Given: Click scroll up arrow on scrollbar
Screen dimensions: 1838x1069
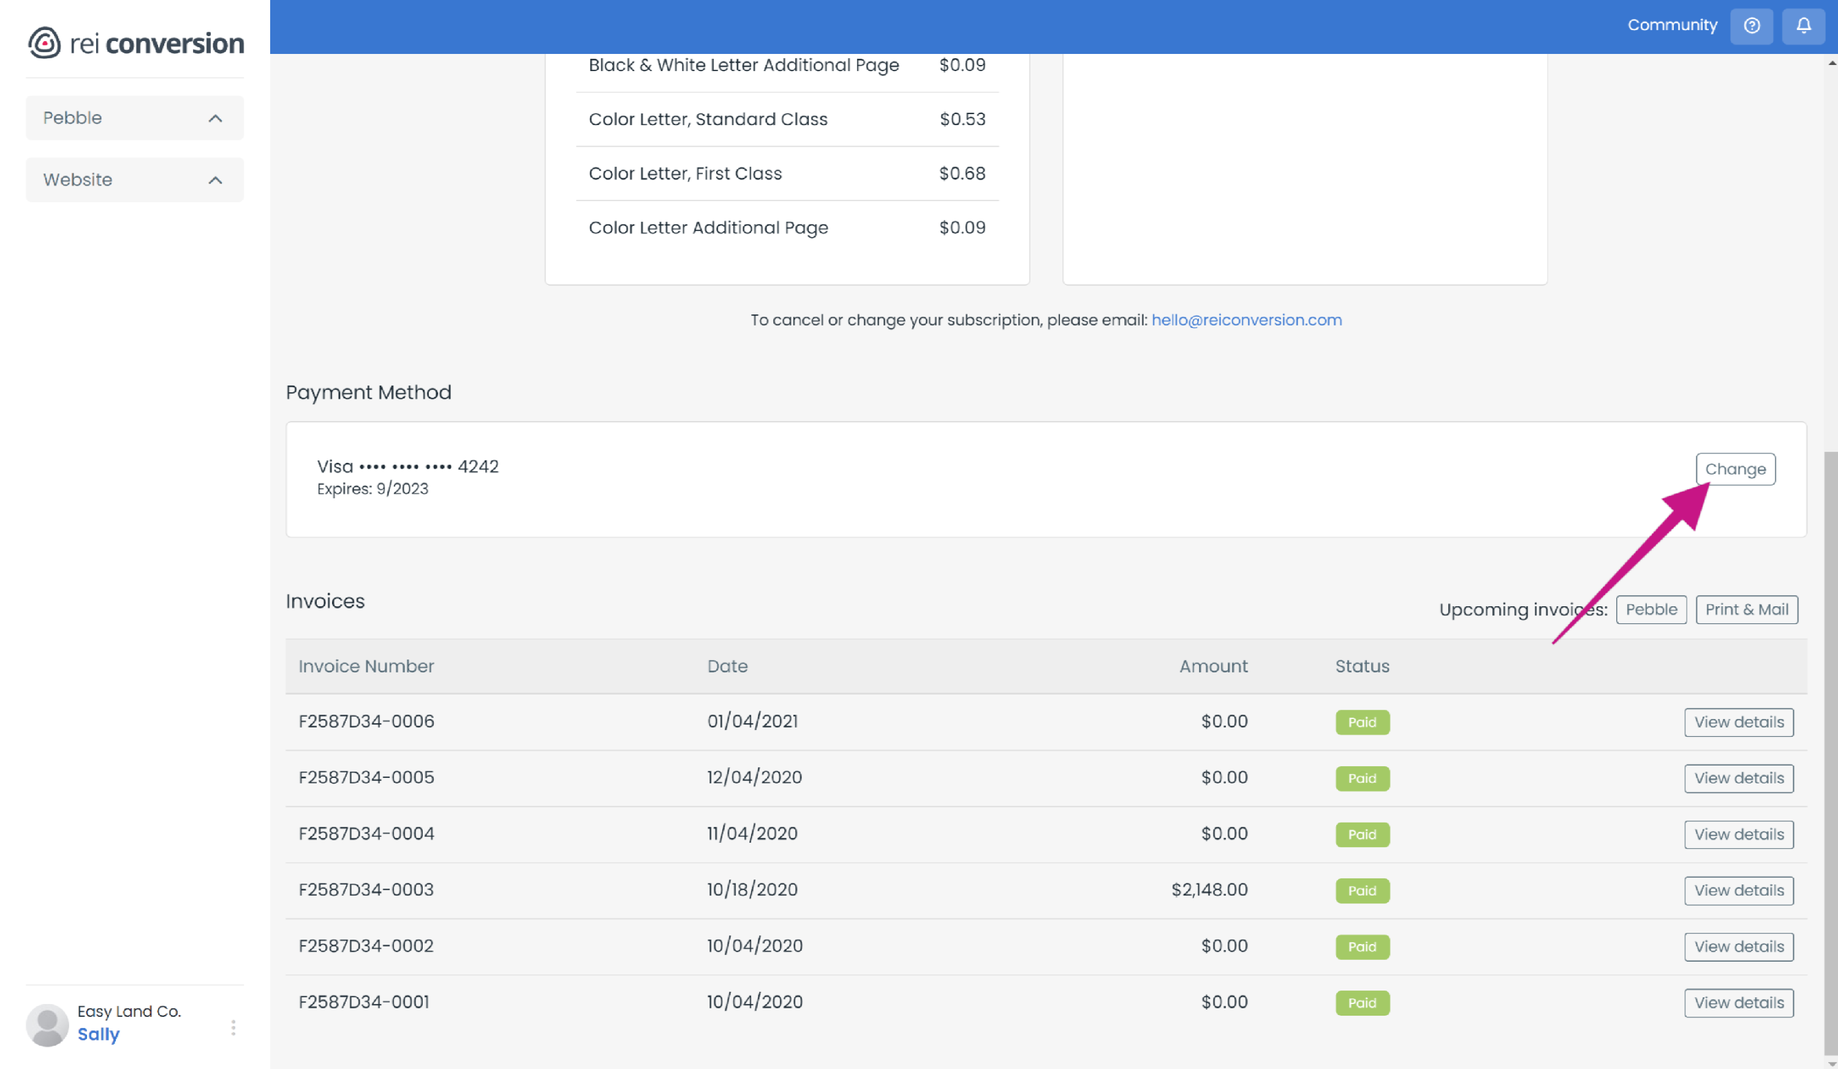Looking at the screenshot, I should (x=1831, y=64).
